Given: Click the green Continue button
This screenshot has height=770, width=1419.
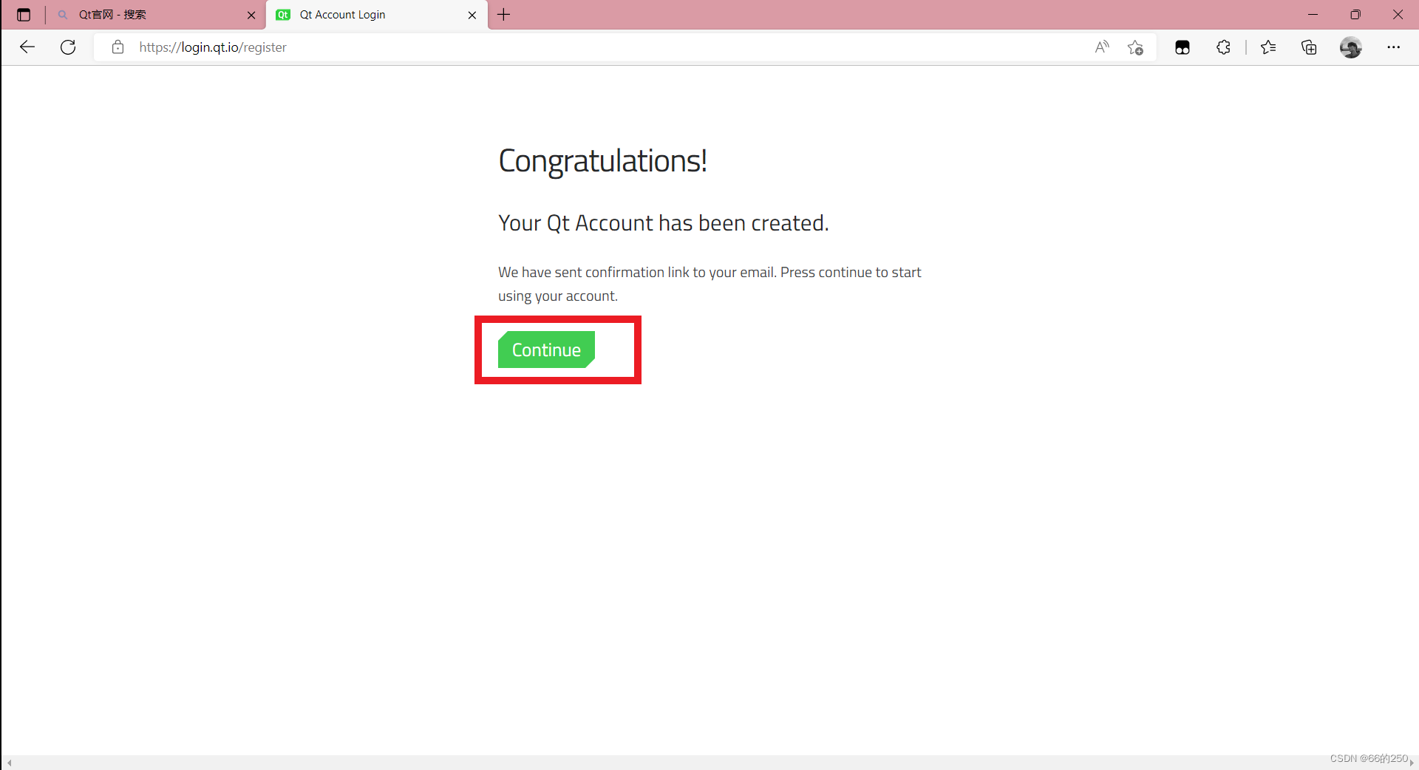Looking at the screenshot, I should point(546,350).
